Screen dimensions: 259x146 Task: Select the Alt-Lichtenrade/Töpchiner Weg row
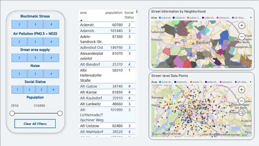(107, 115)
